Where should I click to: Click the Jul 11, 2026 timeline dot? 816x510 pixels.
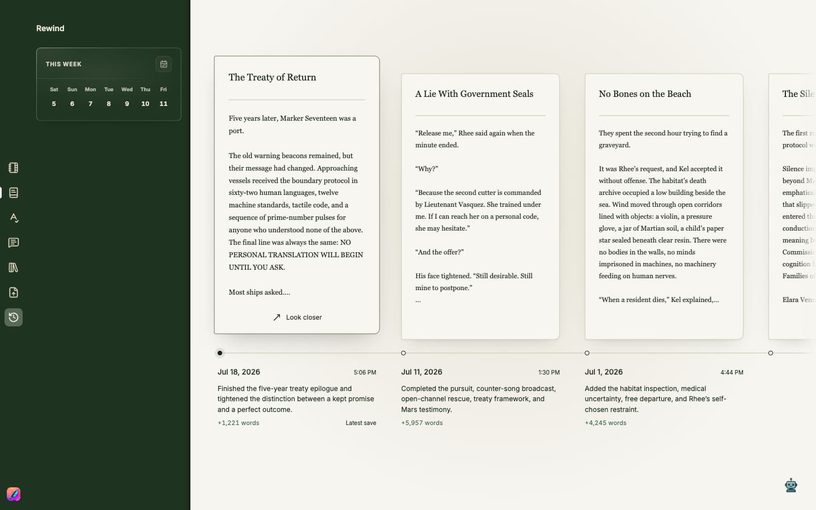click(403, 353)
